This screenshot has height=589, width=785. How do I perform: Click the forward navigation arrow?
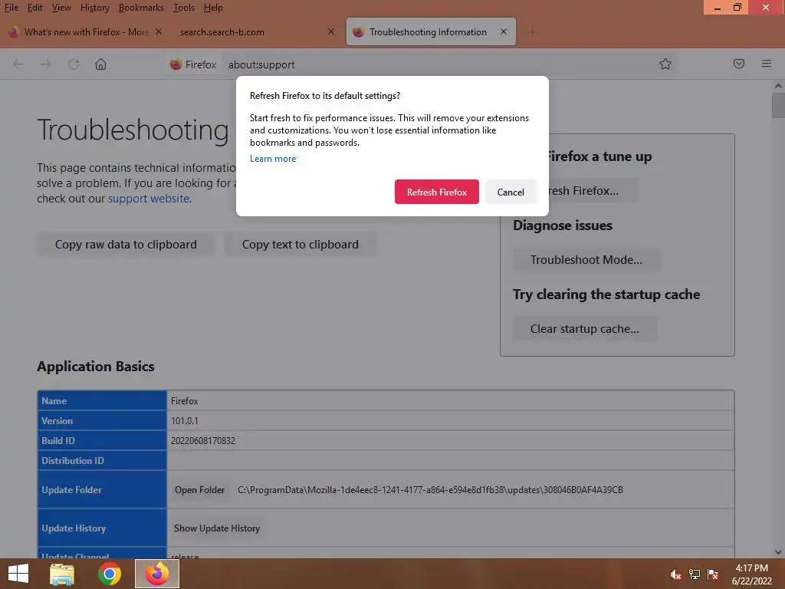click(46, 64)
